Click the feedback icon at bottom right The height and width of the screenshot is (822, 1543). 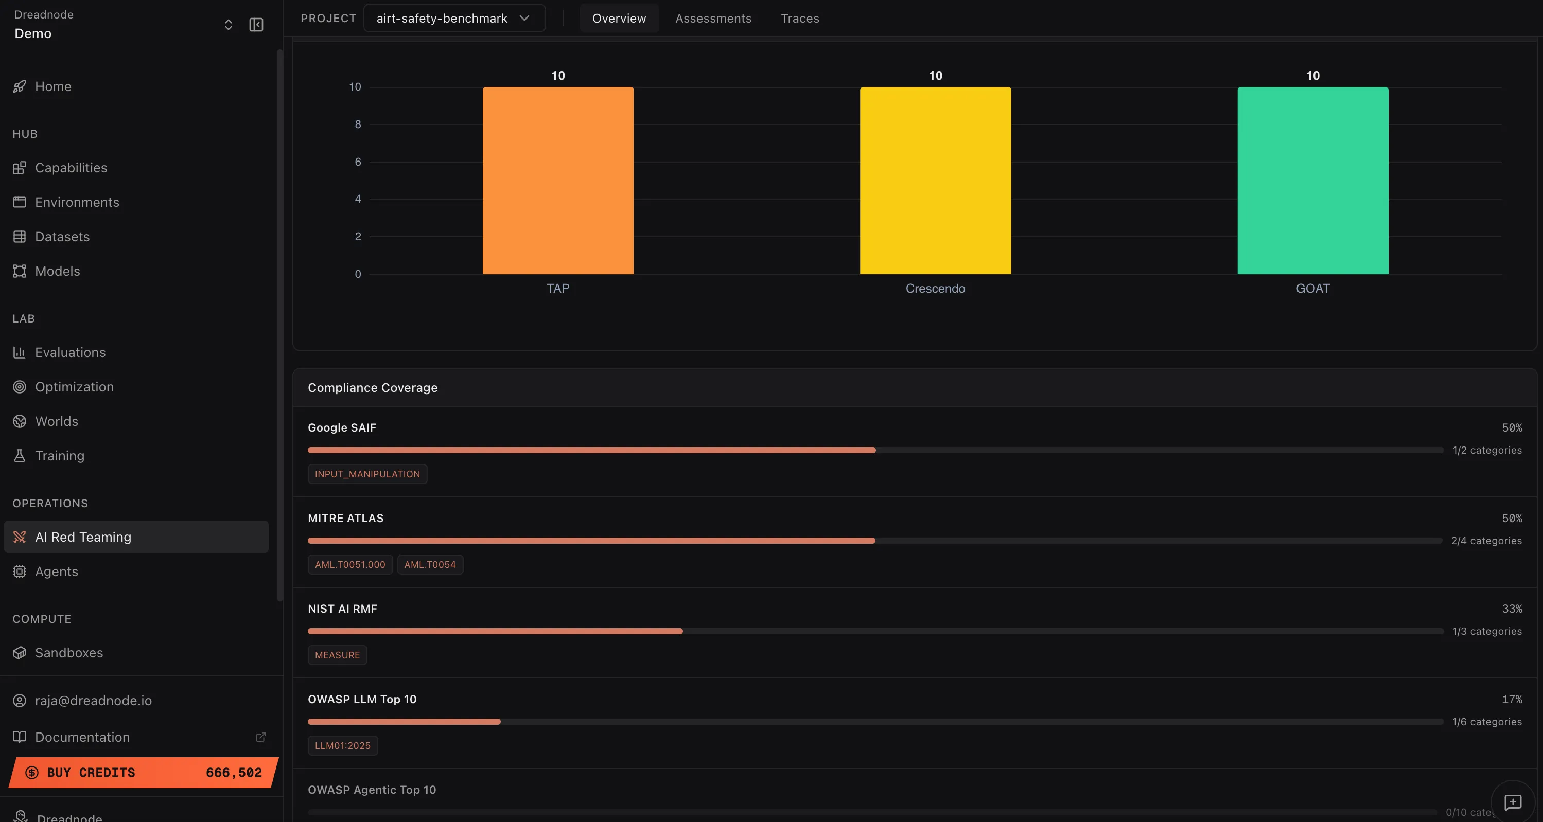[1513, 802]
